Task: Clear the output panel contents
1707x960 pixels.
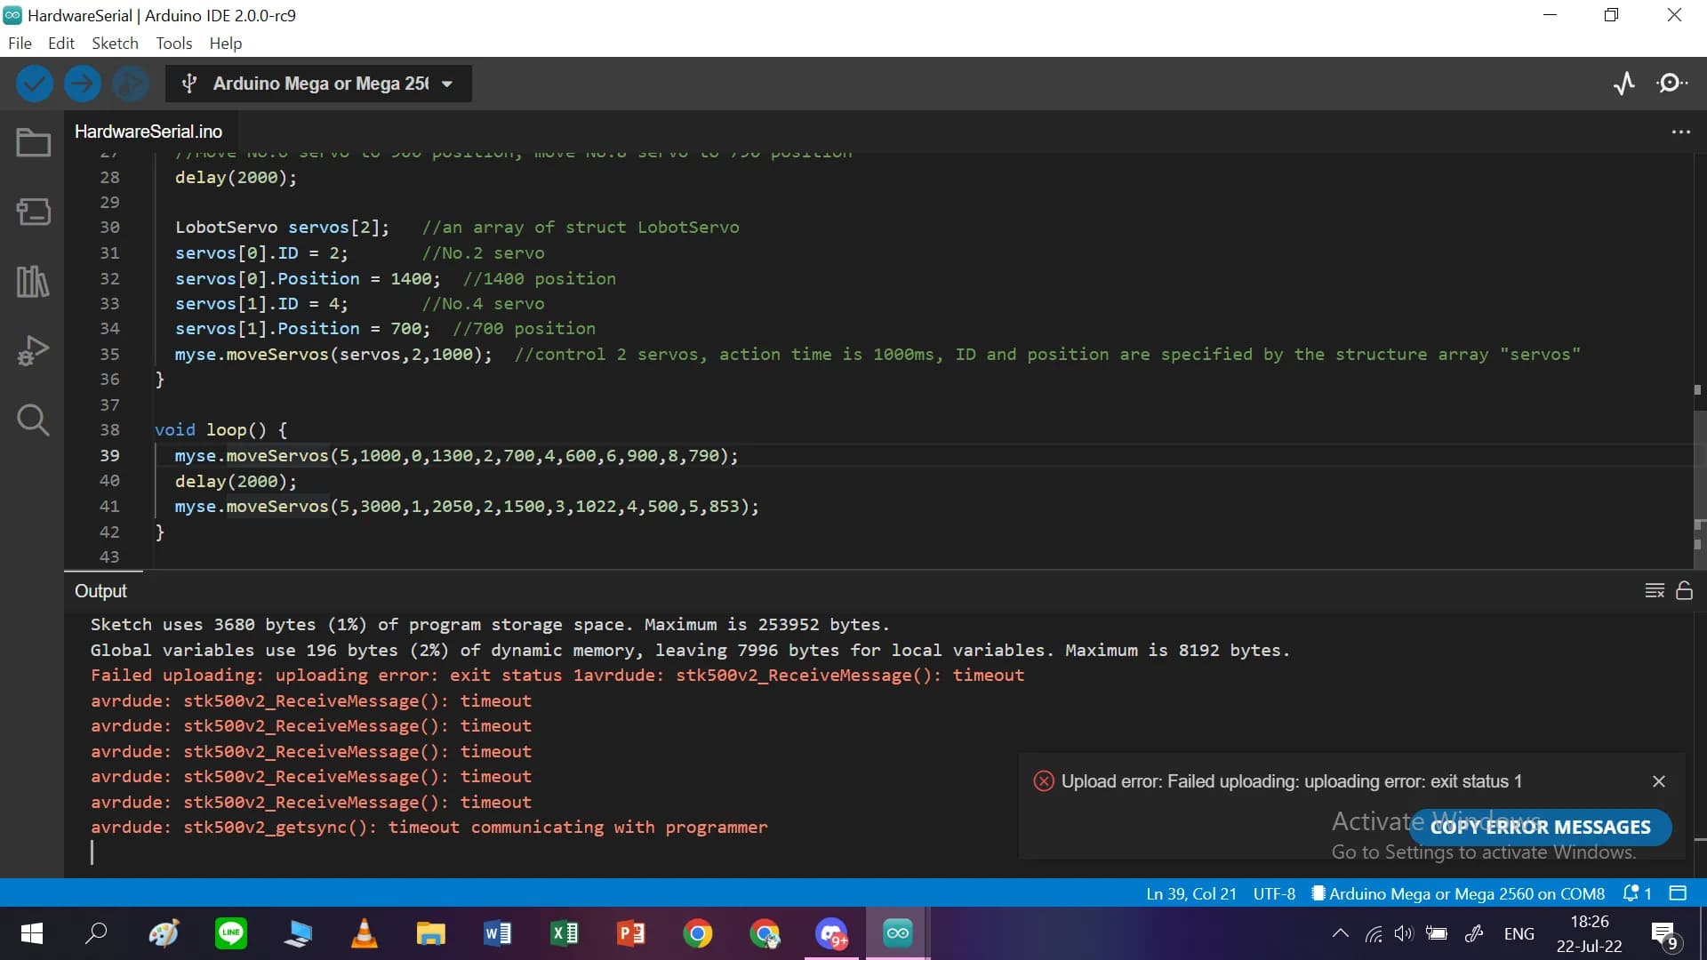Action: pos(1654,591)
